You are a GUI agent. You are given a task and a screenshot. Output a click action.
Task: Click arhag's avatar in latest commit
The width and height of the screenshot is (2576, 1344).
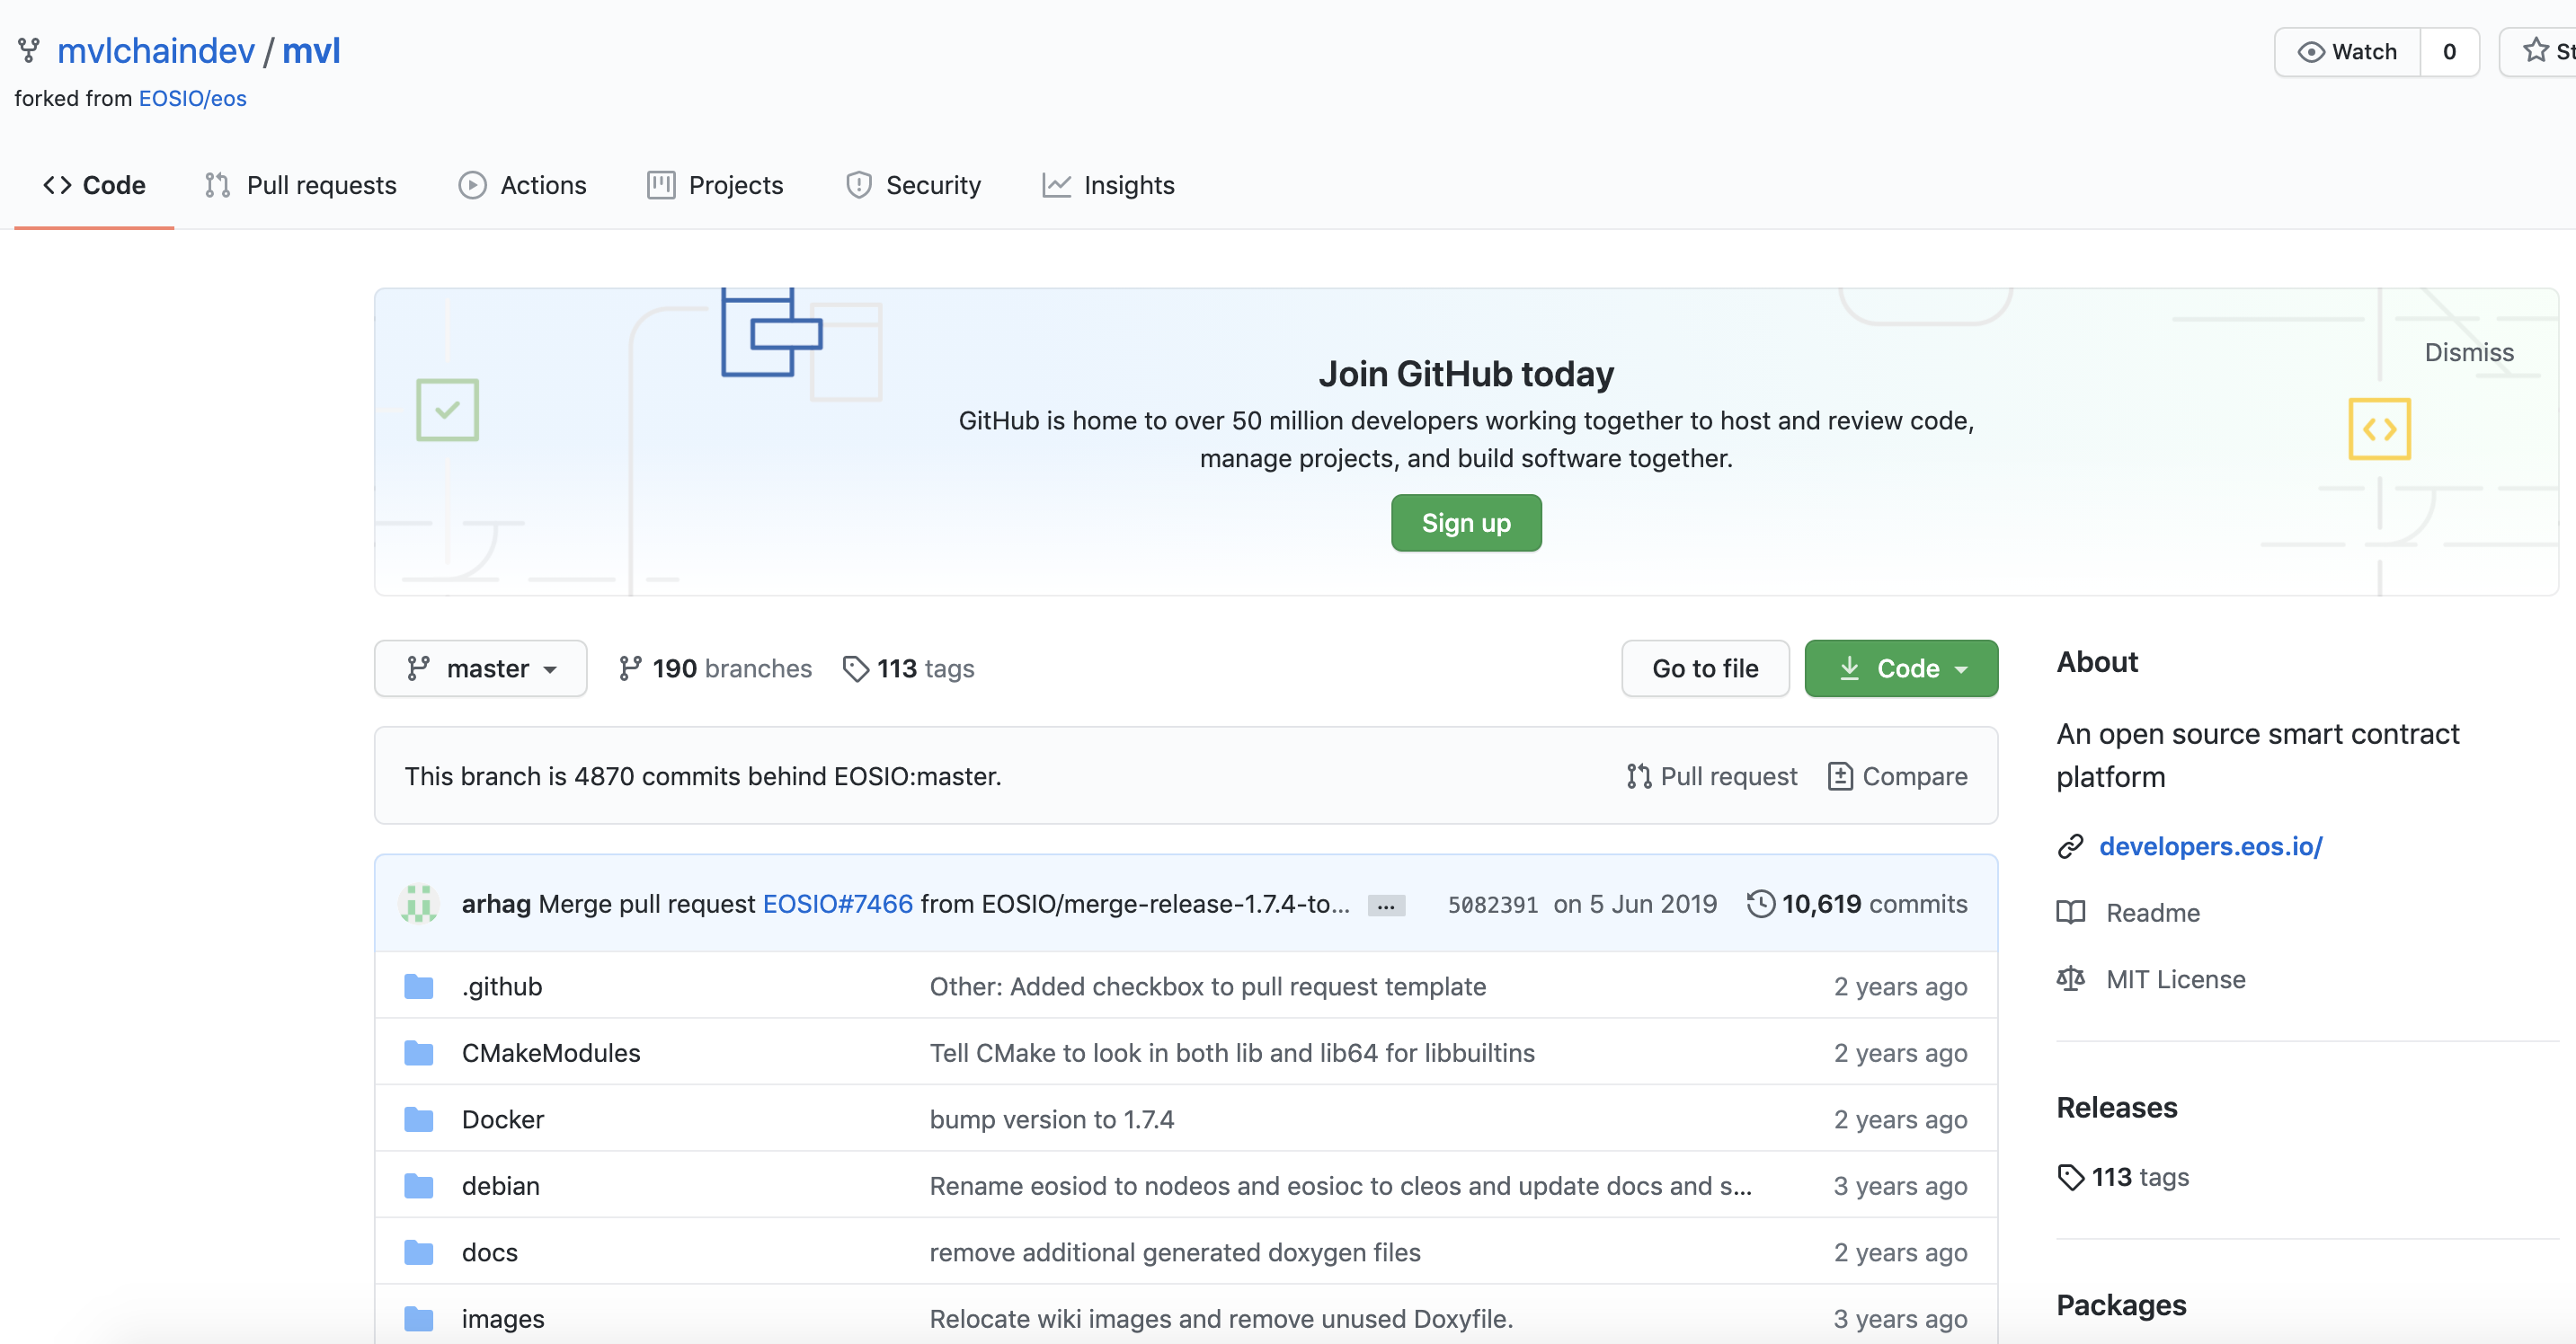tap(419, 903)
